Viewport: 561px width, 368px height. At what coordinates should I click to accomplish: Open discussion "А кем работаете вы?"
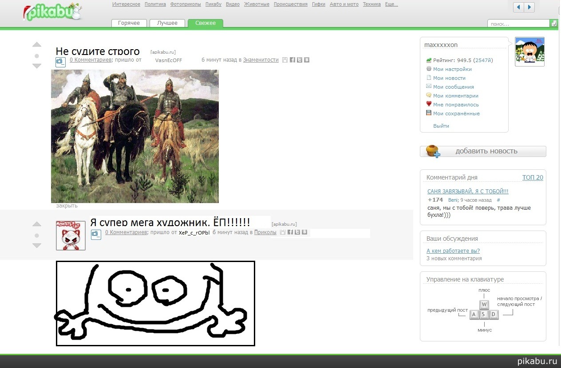click(453, 251)
